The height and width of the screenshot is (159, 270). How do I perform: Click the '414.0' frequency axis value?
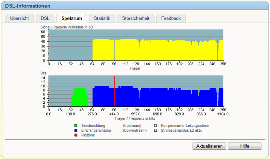click(114, 114)
